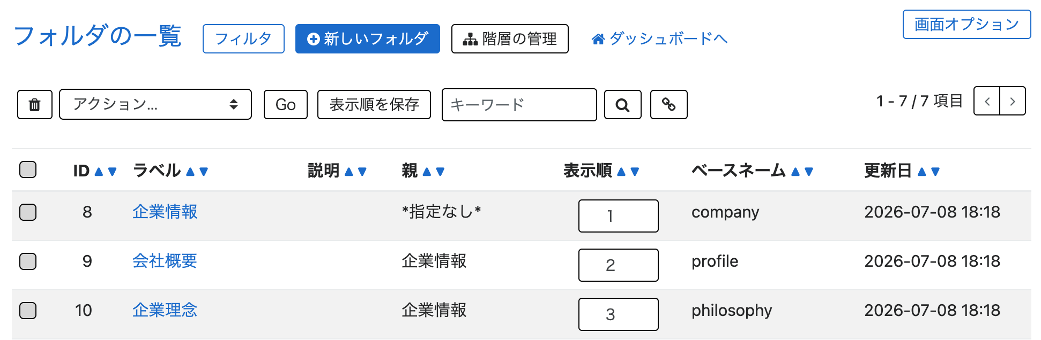Check the box for 会社概要 row

click(28, 261)
